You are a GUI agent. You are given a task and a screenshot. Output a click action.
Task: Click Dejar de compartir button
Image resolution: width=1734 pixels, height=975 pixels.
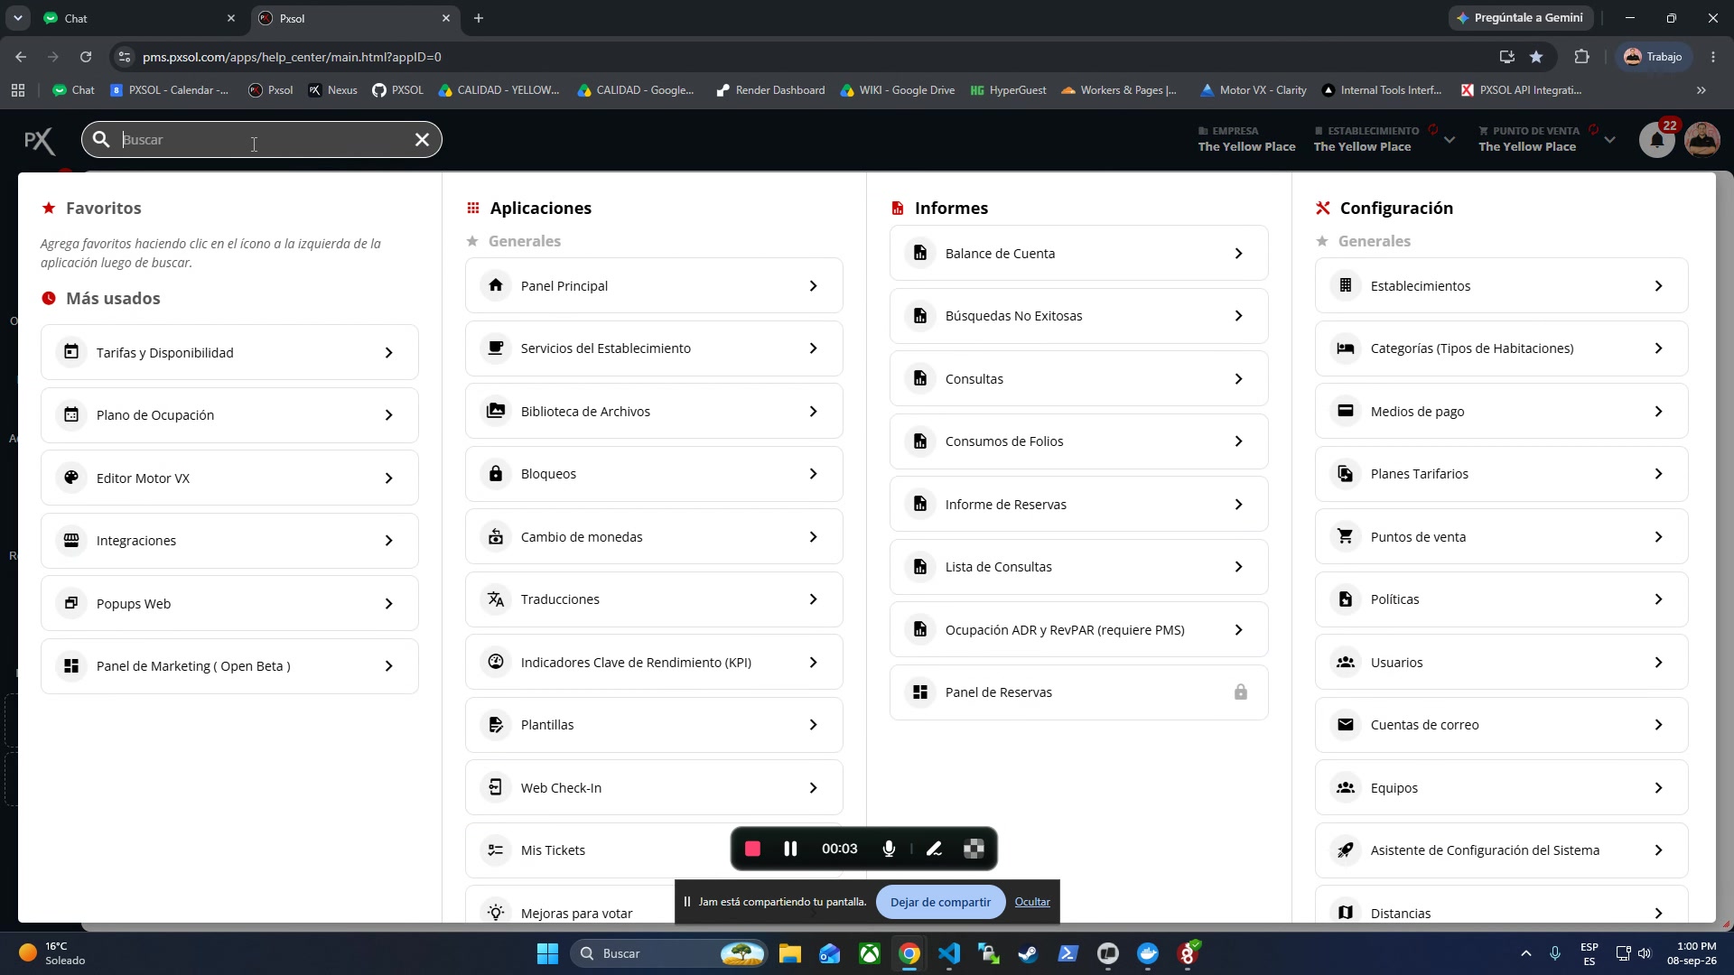940,902
